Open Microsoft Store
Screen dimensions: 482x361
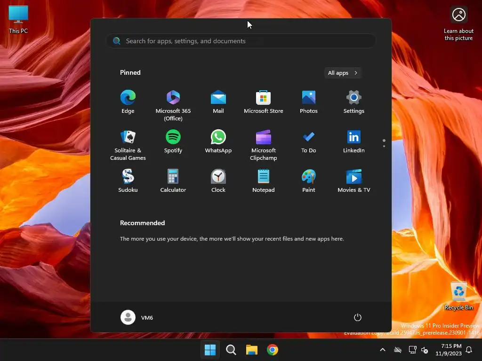[264, 102]
